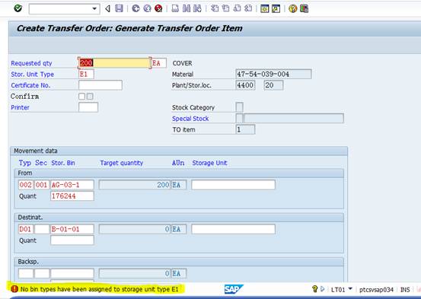Screen dimensions: 421x299
Task: Click the Certificate No. input field
Action: point(100,85)
